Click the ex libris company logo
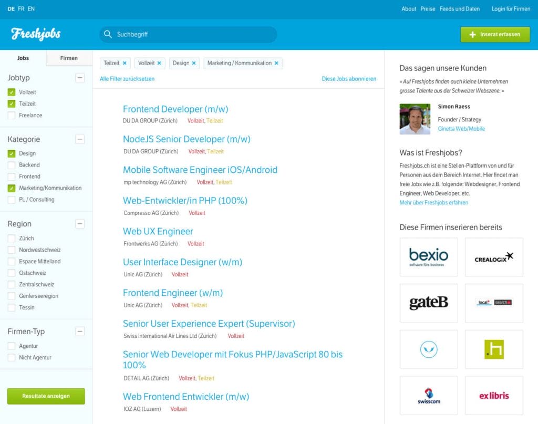 [493, 395]
